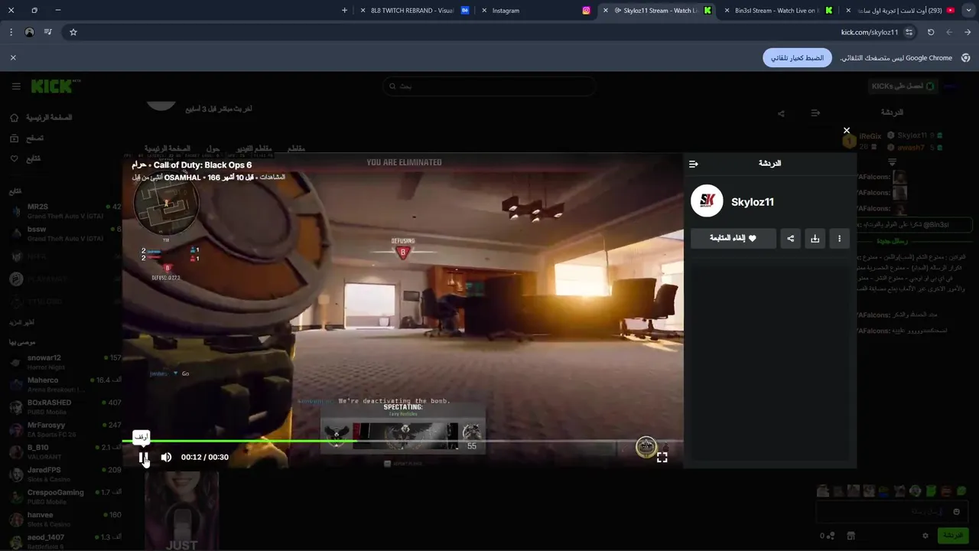Expand the gifters leaderboard chevron in chat
Image resolution: width=979 pixels, height=551 pixels.
click(892, 162)
